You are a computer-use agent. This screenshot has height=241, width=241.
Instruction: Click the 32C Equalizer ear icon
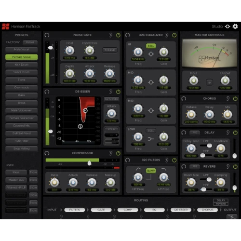point(167,35)
